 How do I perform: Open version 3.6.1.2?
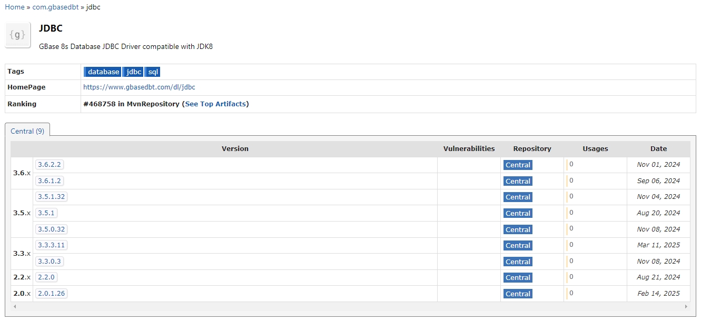(x=50, y=181)
